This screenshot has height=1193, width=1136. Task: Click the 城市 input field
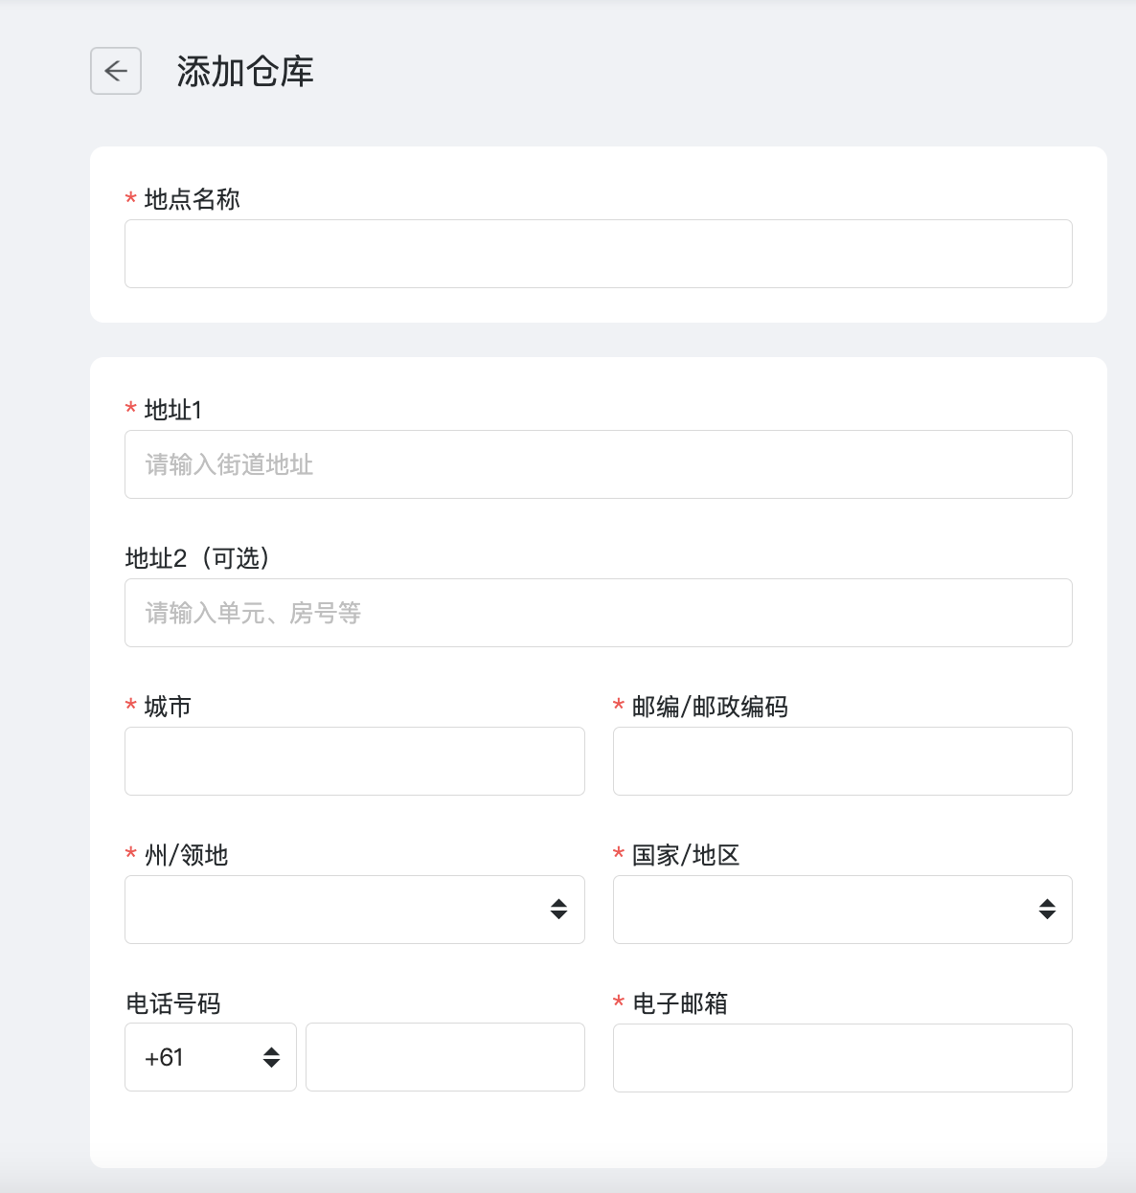coord(354,761)
